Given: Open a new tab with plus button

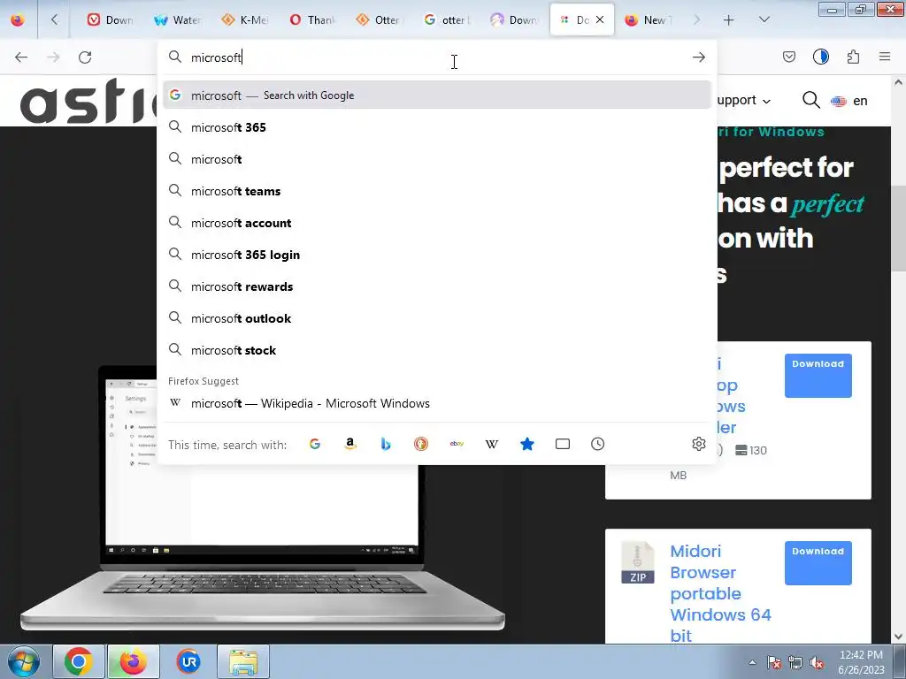Looking at the screenshot, I should (729, 19).
